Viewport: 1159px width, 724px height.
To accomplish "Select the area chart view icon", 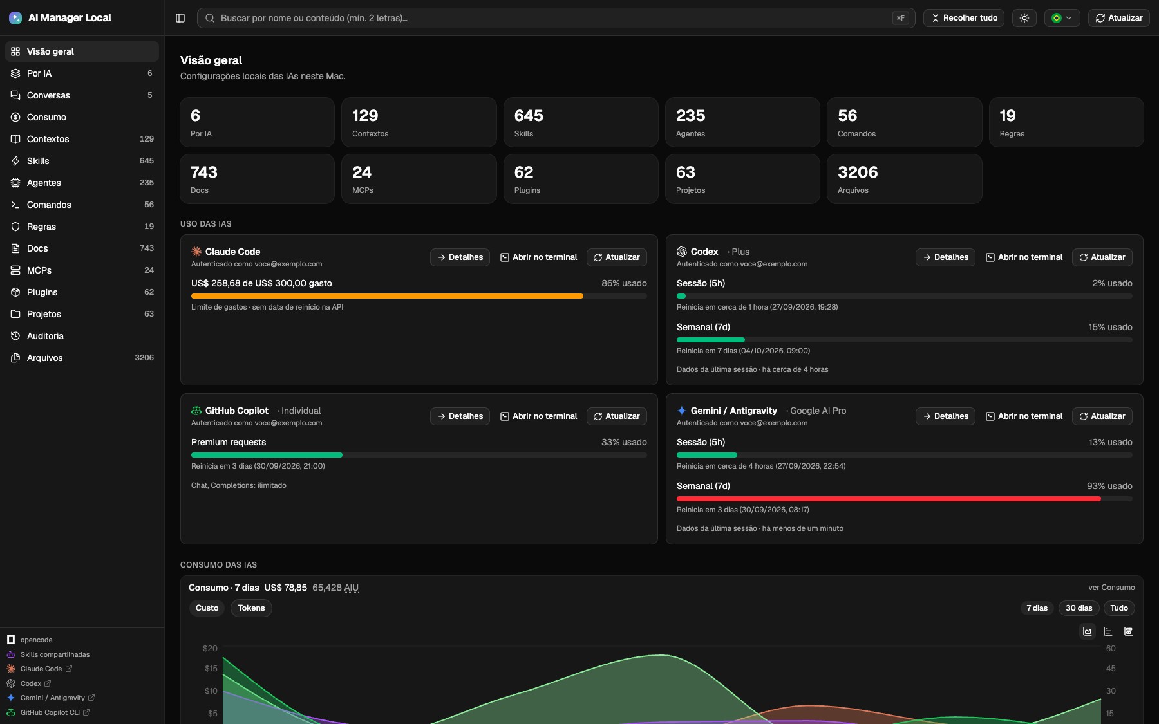I will pos(1088,631).
